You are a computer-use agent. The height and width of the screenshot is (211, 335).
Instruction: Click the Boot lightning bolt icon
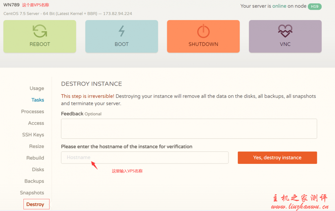[x=122, y=31]
